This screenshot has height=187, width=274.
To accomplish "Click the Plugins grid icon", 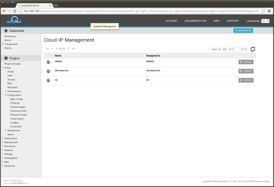I will coord(6,58).
